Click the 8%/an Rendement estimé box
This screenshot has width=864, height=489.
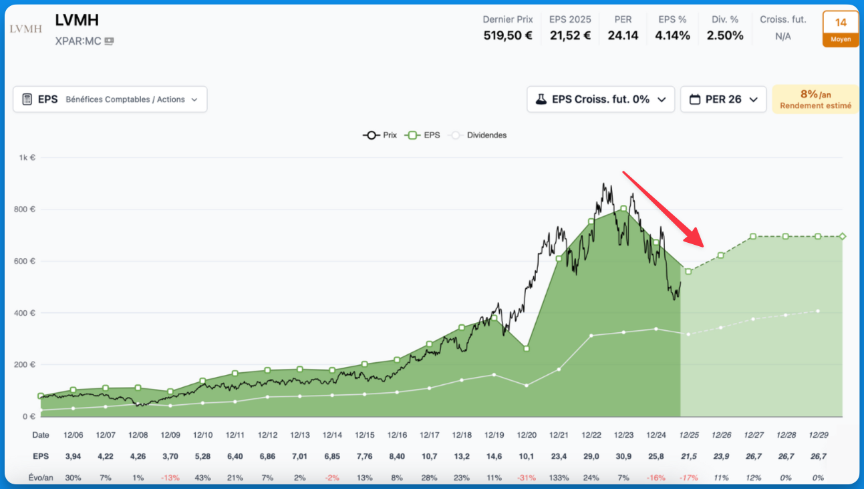pyautogui.click(x=815, y=99)
